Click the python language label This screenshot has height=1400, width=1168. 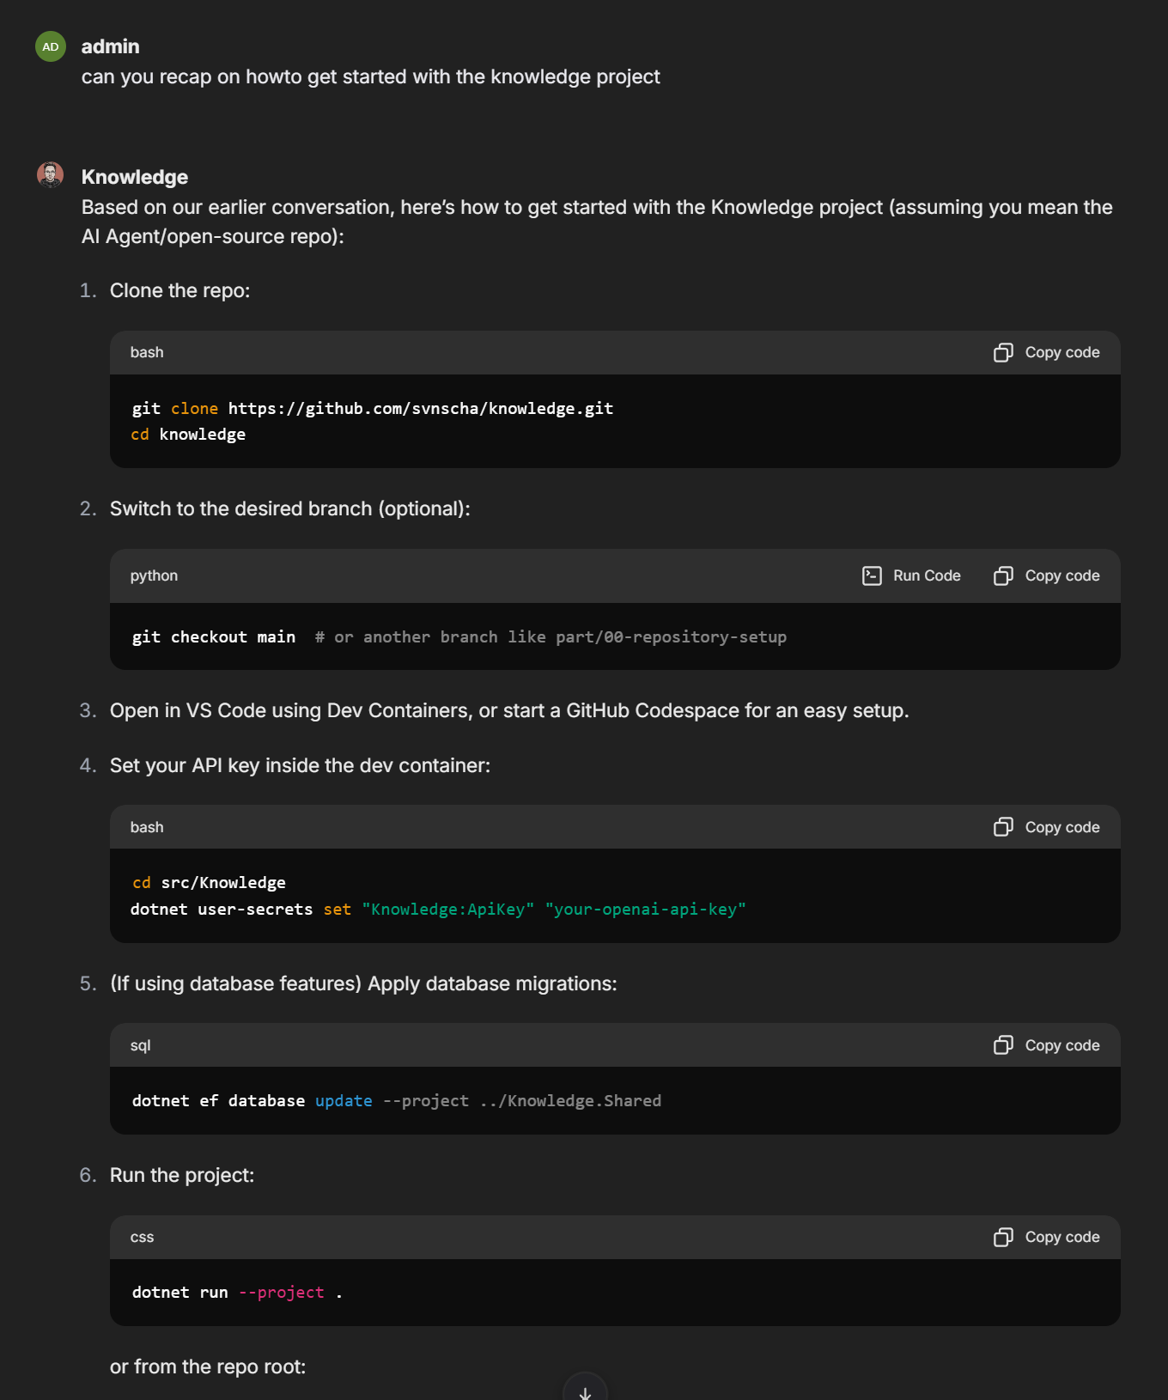(154, 575)
